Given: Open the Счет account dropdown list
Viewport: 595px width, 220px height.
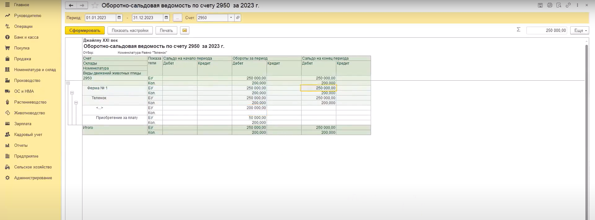Looking at the screenshot, I should pyautogui.click(x=231, y=18).
